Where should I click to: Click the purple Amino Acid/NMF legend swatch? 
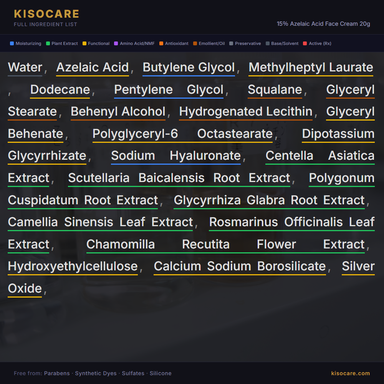[116, 43]
